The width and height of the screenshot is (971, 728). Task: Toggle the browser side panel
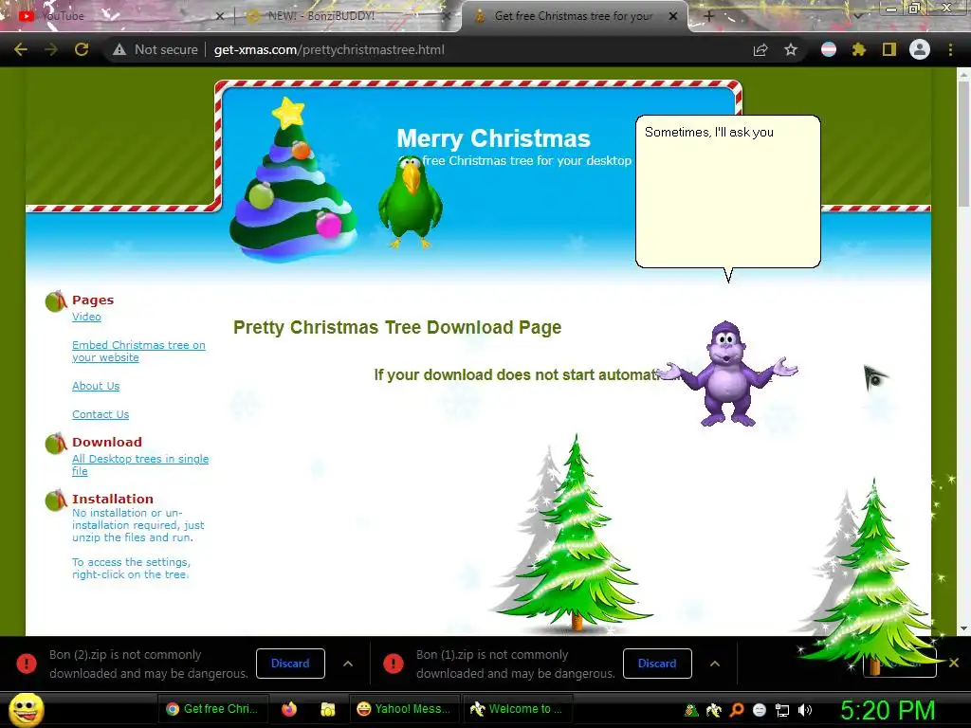pyautogui.click(x=889, y=49)
